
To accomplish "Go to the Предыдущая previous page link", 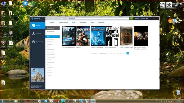I will [x=103, y=53].
